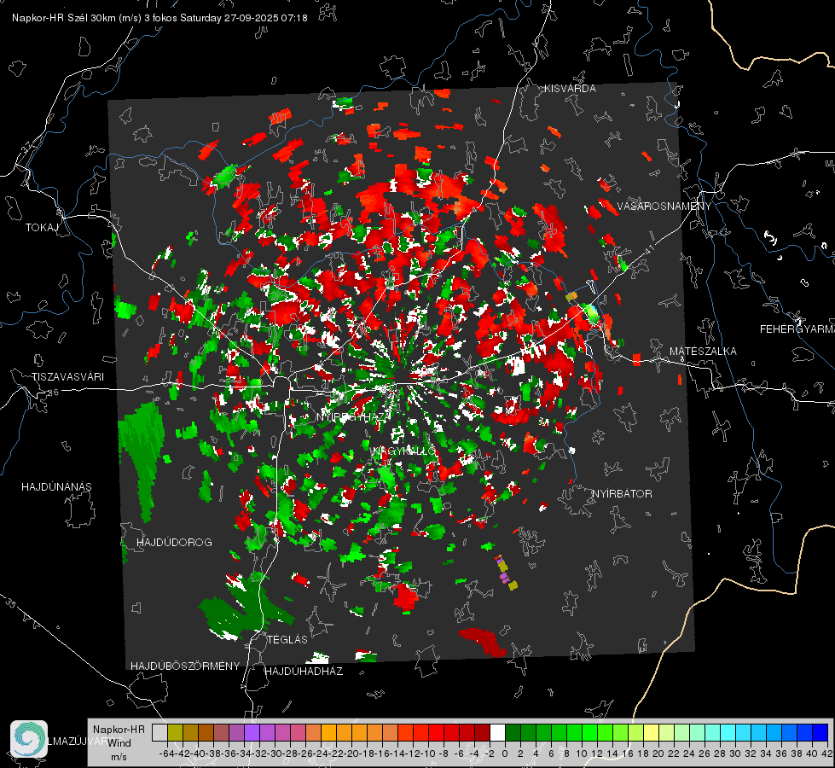This screenshot has height=768, width=835.
Task: Select the KISVÁRDA city label
Action: pyautogui.click(x=570, y=89)
